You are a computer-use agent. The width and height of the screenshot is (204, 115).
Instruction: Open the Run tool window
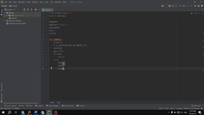(22, 106)
